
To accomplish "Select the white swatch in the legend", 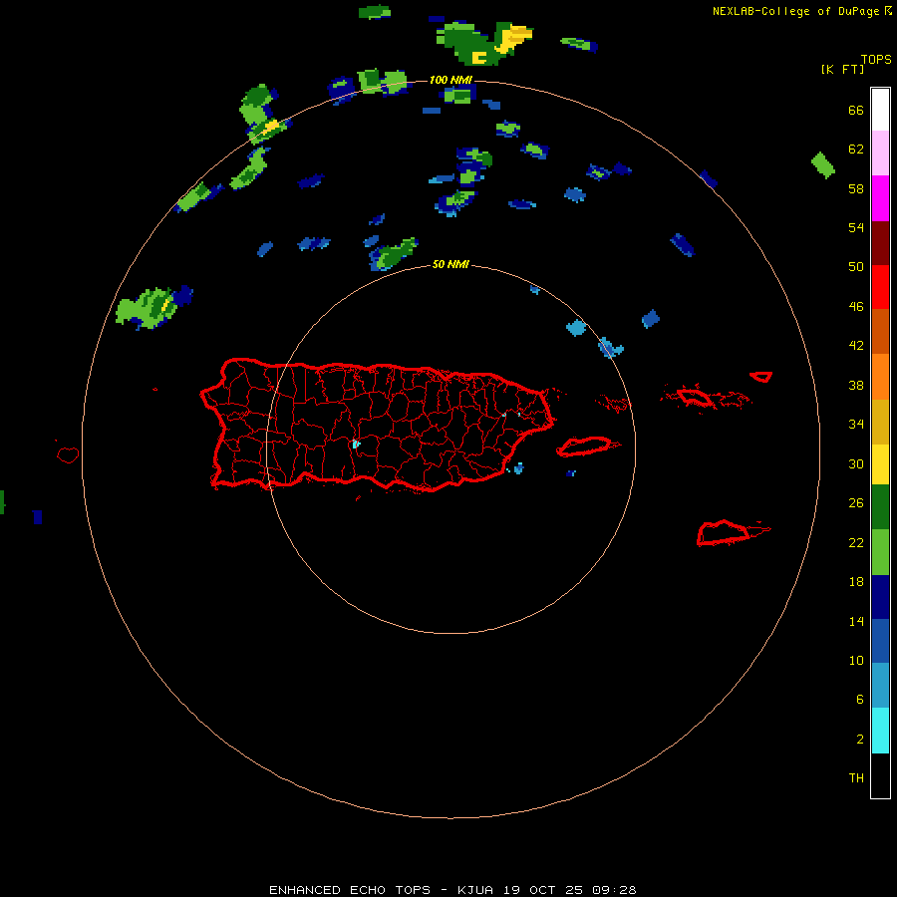I will pyautogui.click(x=880, y=110).
